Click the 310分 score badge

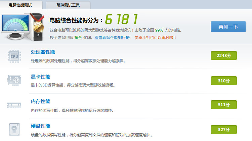pos(224,81)
